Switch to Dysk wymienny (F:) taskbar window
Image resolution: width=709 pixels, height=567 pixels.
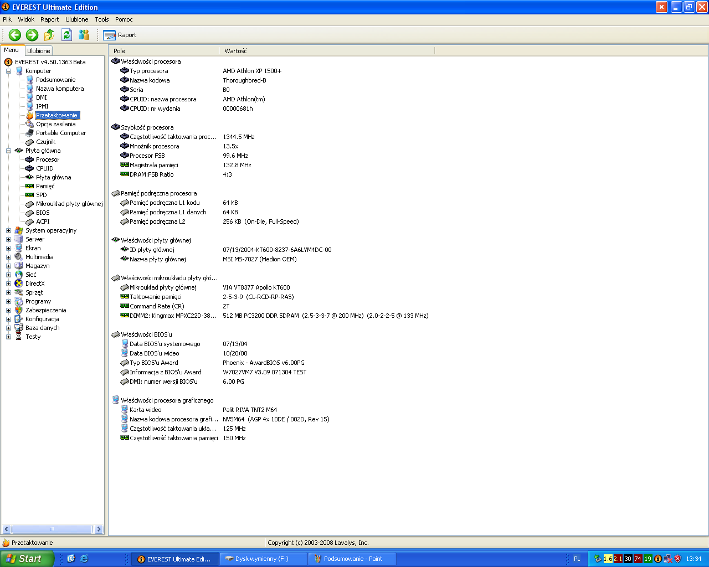(264, 559)
